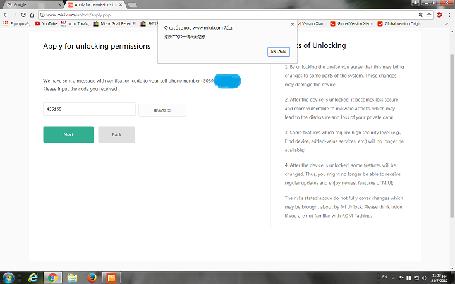This screenshot has width=455, height=284.
Task: Open File Explorer from taskbar
Action: [x=72, y=278]
